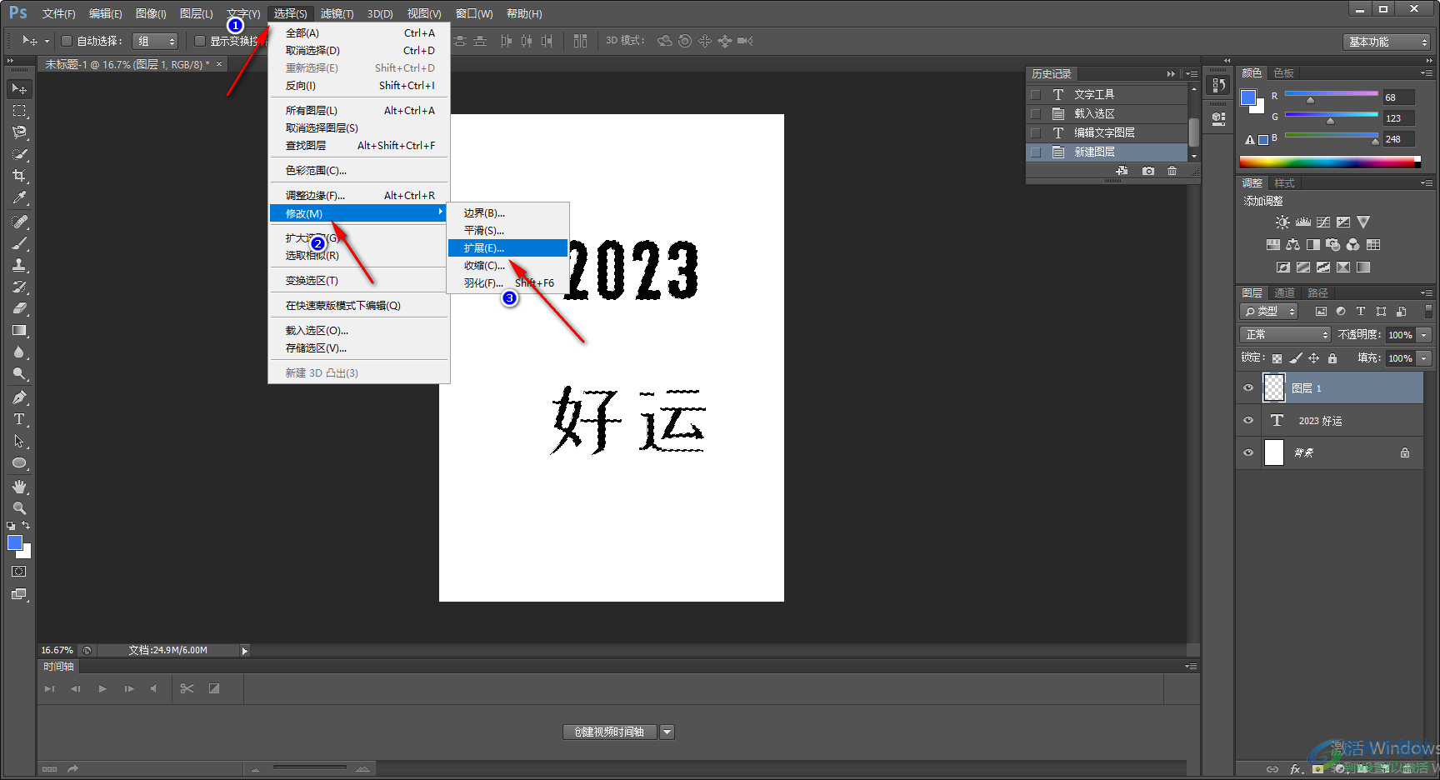Select the Lasso tool
1440x780 pixels.
click(x=19, y=132)
